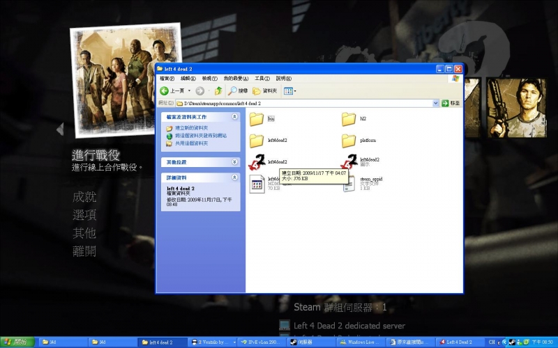The height and width of the screenshot is (348, 558).
Task: Expand the address bar dropdown arrow
Action: 436,103
